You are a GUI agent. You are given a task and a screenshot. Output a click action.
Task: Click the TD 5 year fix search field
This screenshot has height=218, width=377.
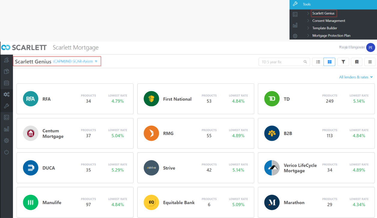pos(281,62)
